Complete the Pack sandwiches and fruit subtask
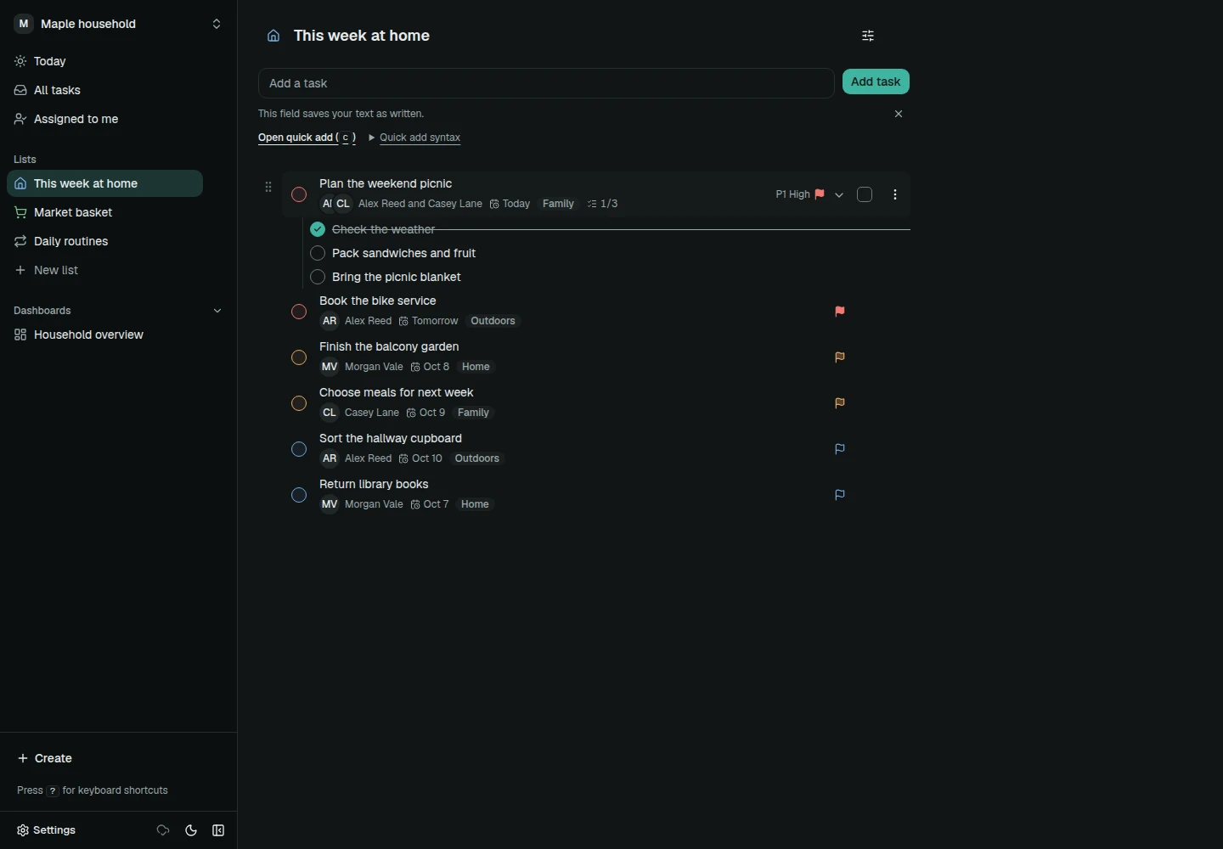Image resolution: width=1223 pixels, height=849 pixels. 318,253
